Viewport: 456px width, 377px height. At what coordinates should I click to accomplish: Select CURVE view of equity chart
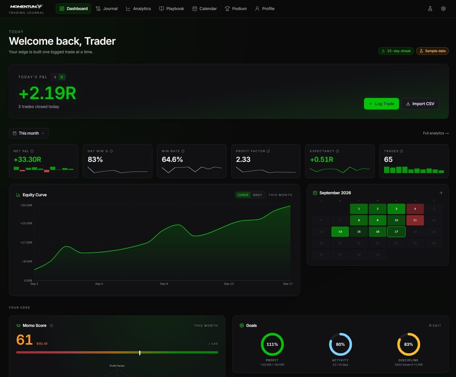(x=243, y=195)
